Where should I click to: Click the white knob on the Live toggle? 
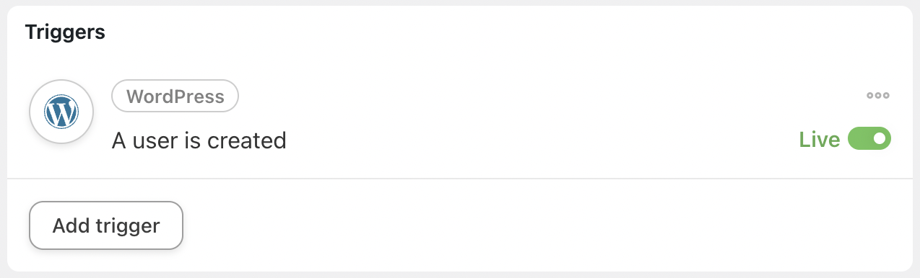(880, 139)
